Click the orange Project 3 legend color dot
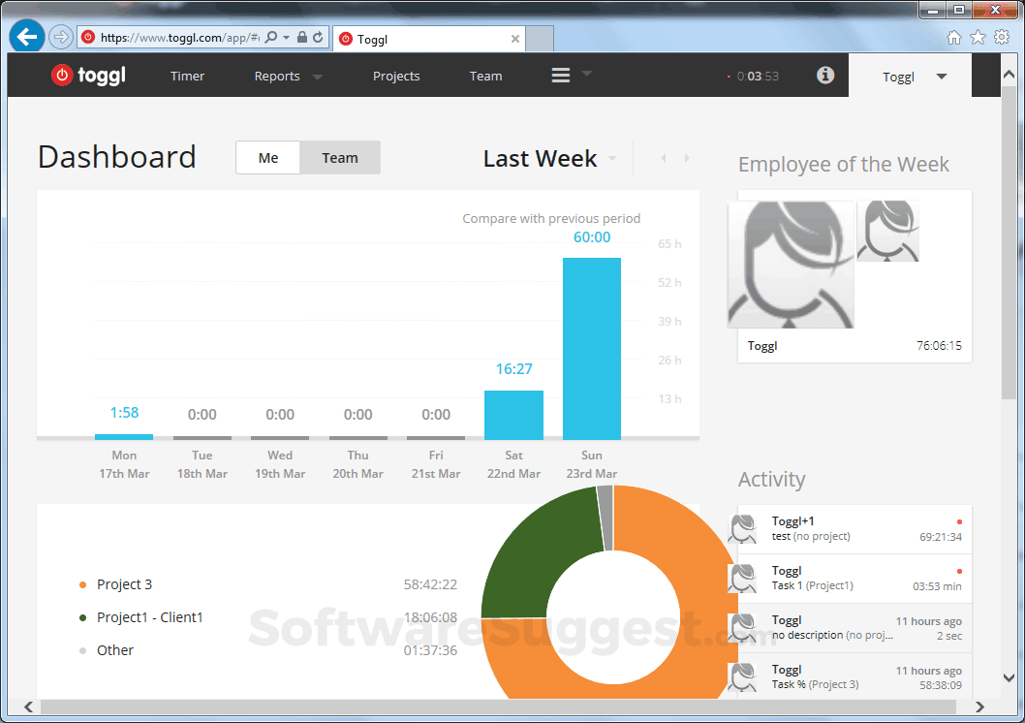Image resolution: width=1025 pixels, height=723 pixels. coord(81,584)
